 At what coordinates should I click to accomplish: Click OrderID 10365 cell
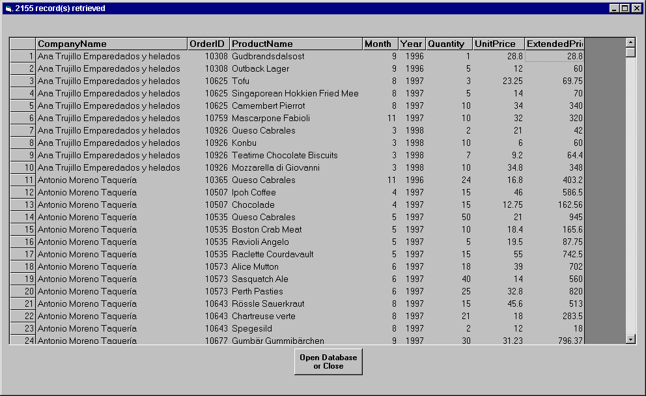click(x=208, y=180)
